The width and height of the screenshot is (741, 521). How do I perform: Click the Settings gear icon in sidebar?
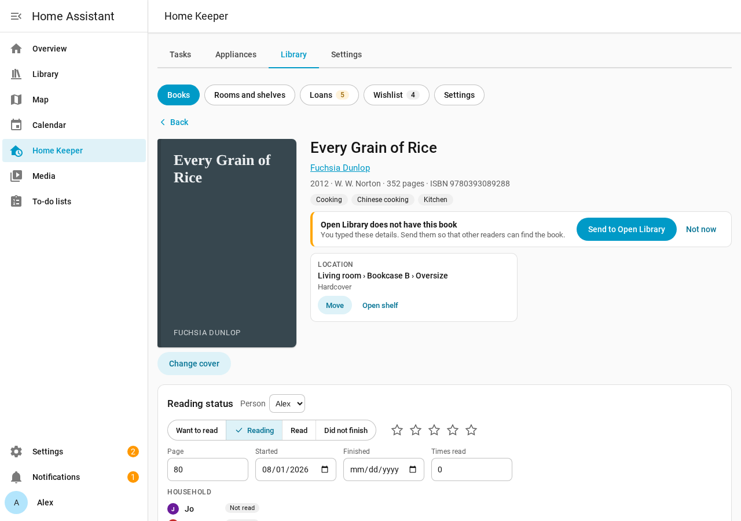[16, 452]
